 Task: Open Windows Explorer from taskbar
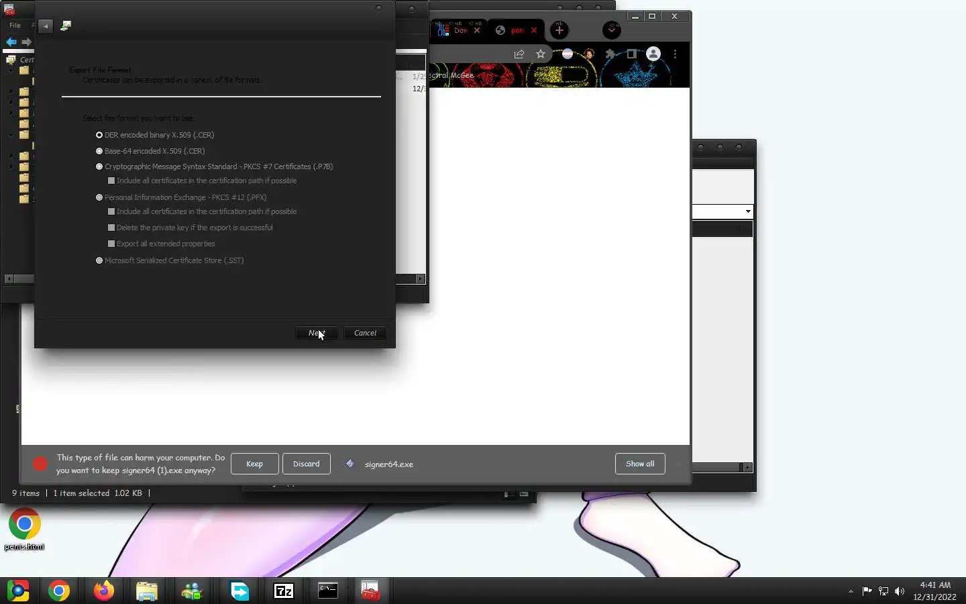147,591
